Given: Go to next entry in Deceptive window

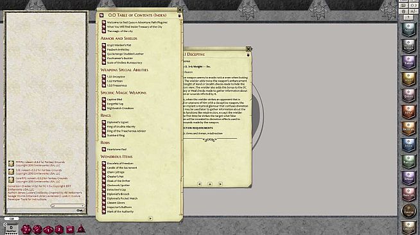Looking at the screenshot, I should [220, 184].
